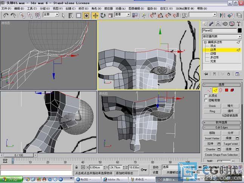The width and height of the screenshot is (244, 183).
Task: Select the 元素 sub-object level
Action: point(213,61)
